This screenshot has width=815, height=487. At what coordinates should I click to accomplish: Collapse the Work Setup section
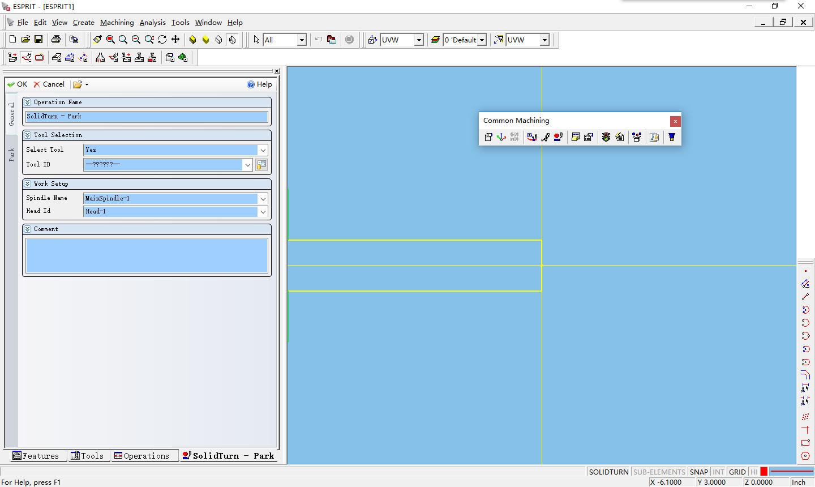(x=28, y=184)
